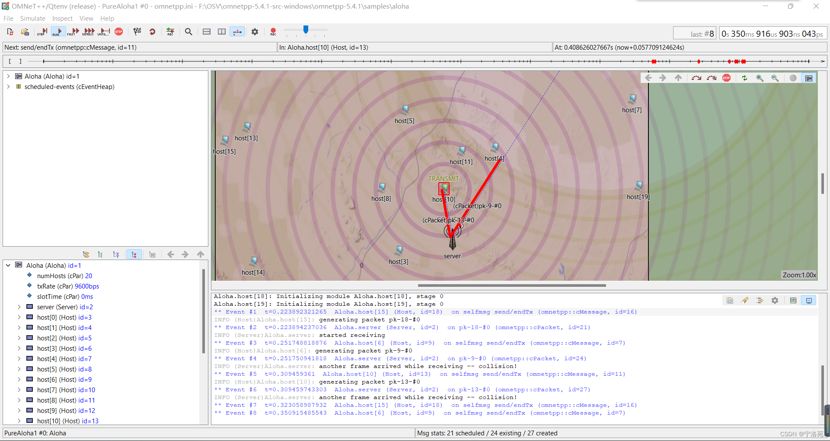Viewport: 830px width, 441px height.
Task: Click the EXPRESS run mode icon
Action: 88,31
